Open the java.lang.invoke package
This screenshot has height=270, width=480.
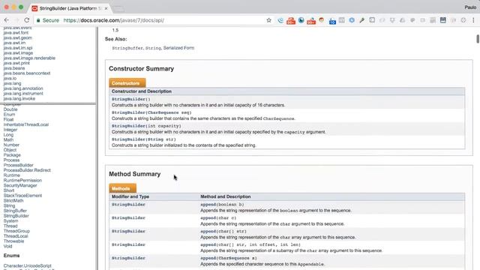(19, 98)
